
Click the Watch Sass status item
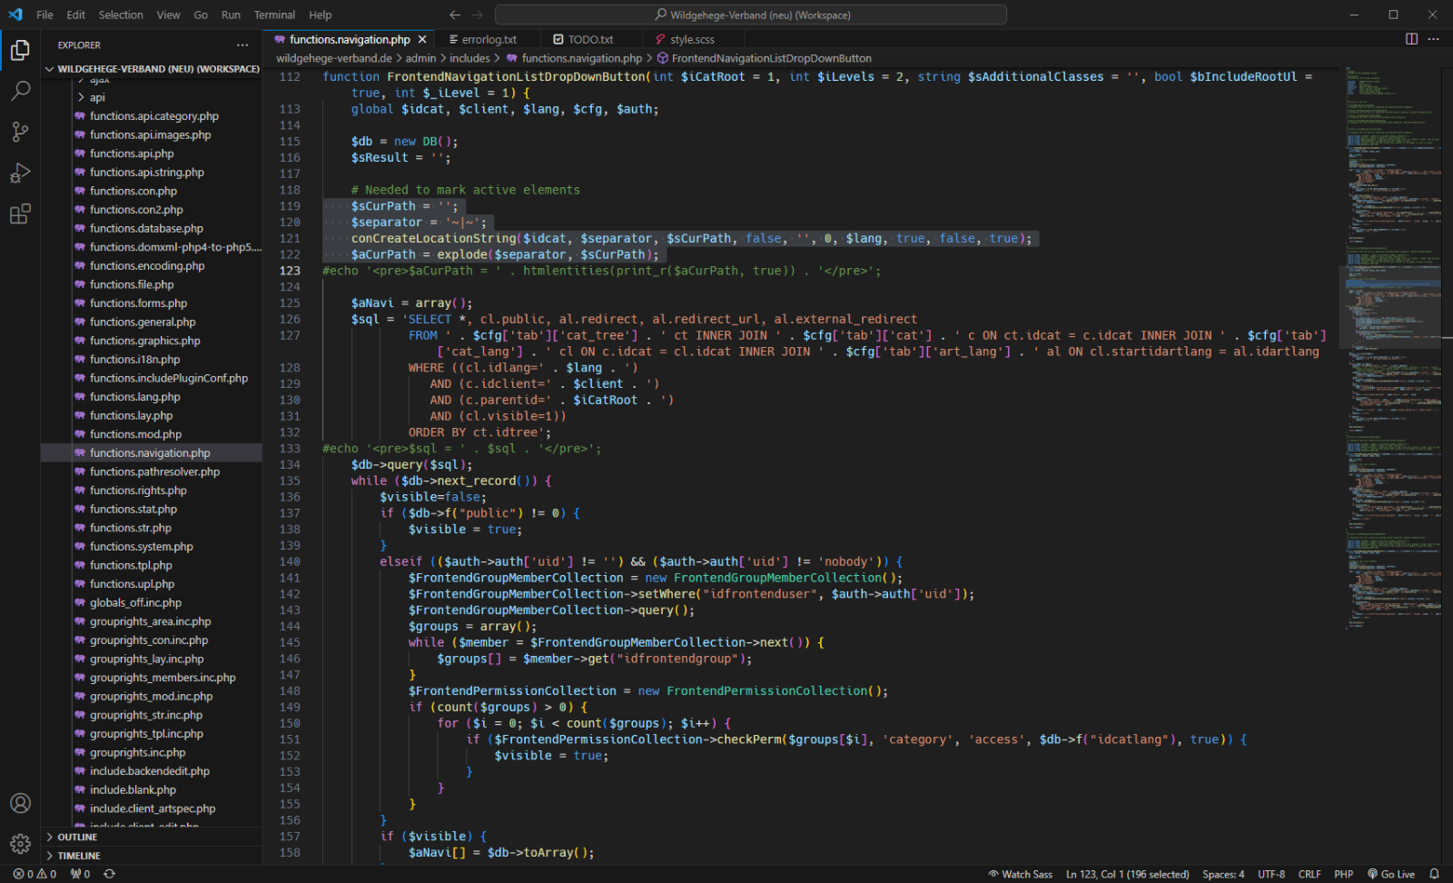pyautogui.click(x=1020, y=874)
